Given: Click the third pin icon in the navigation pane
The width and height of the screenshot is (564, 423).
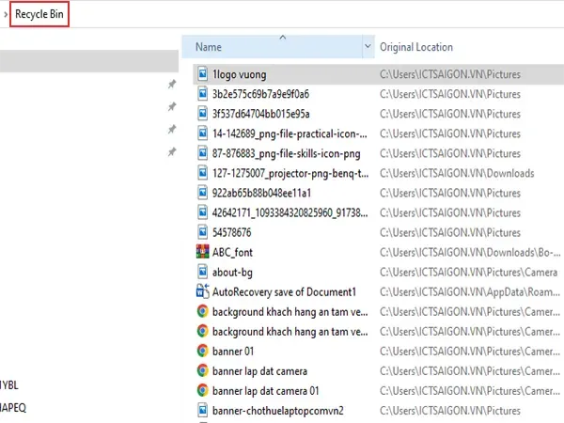Looking at the screenshot, I should tap(172, 129).
